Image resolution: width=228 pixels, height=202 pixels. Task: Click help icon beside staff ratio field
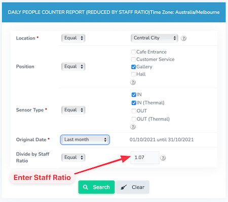click(163, 158)
